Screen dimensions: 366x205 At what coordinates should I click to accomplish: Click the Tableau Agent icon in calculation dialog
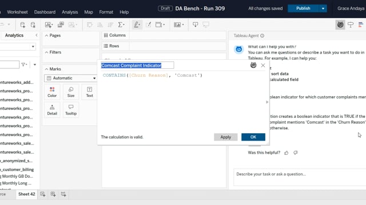coord(253,65)
